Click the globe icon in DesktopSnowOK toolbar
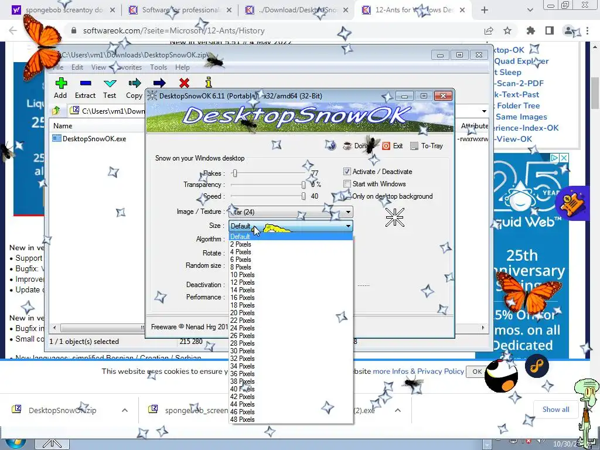Screen dimensions: 600x450 click(330, 145)
